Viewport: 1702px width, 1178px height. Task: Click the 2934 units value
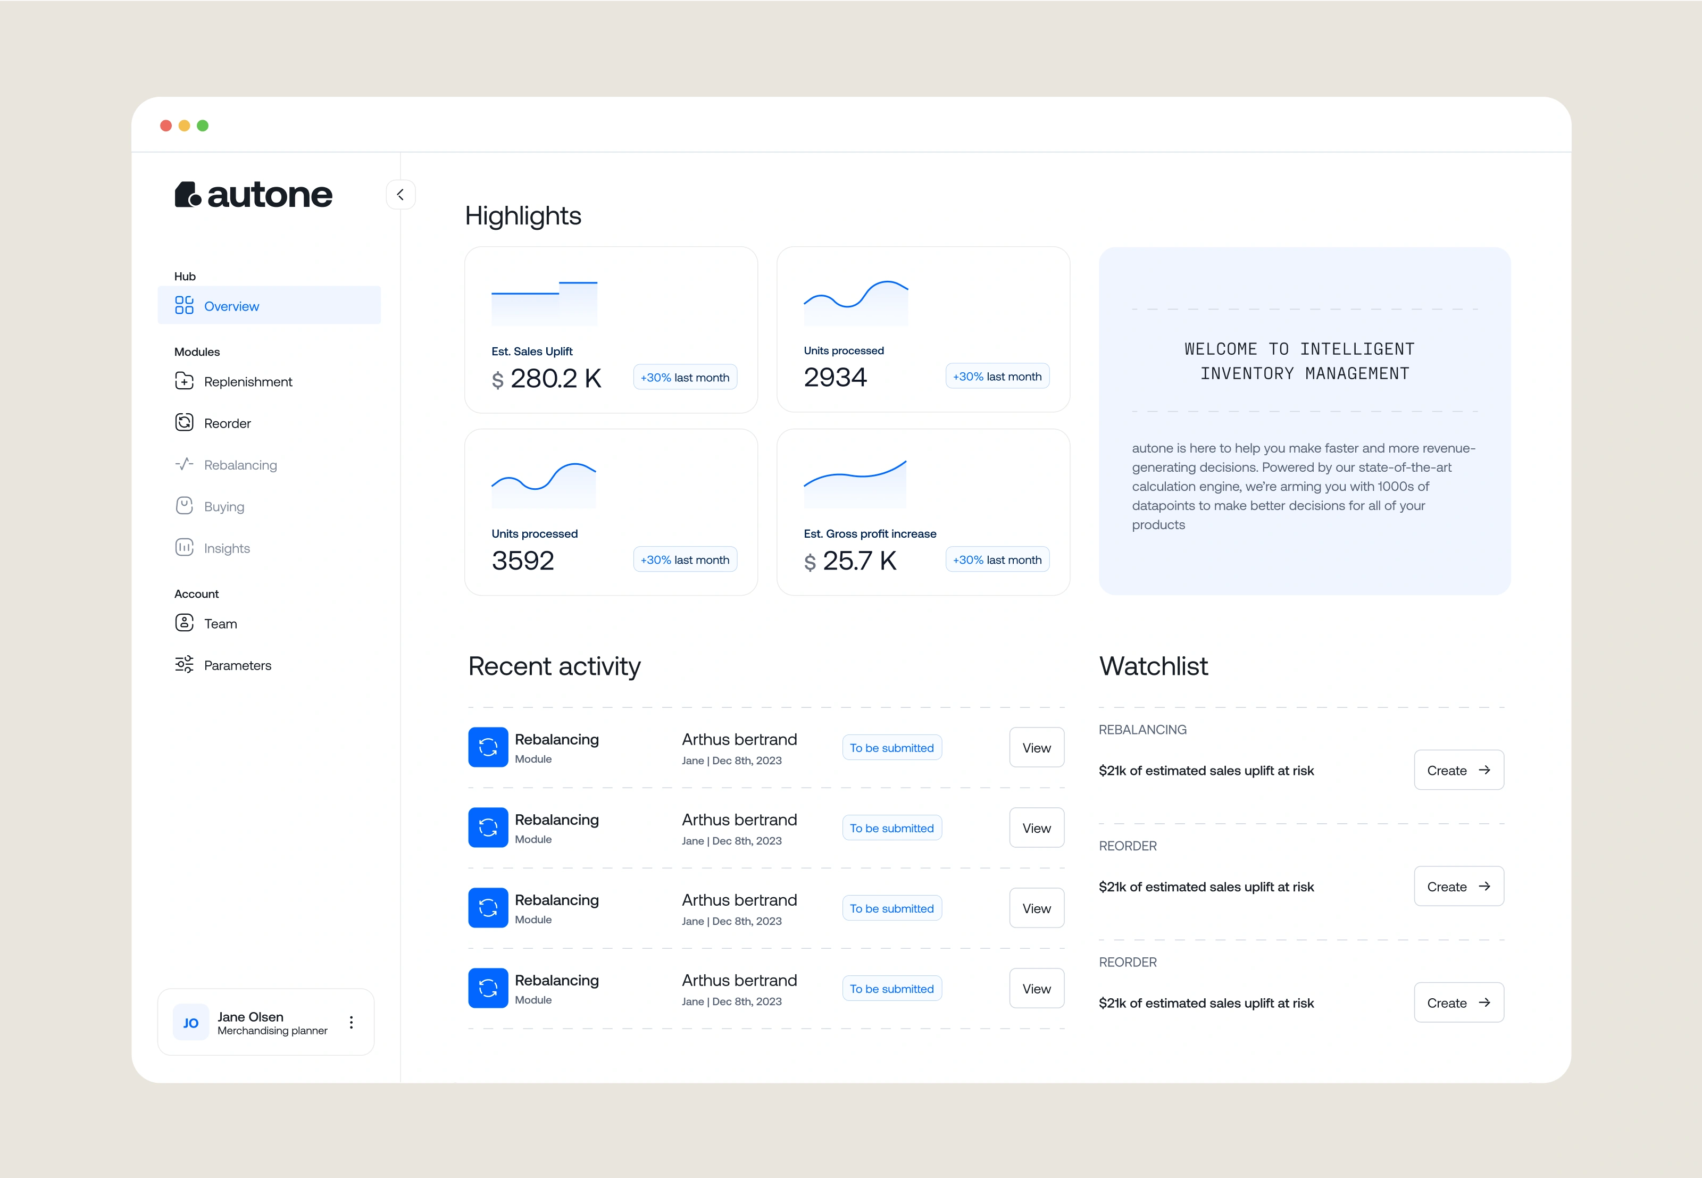click(x=835, y=377)
